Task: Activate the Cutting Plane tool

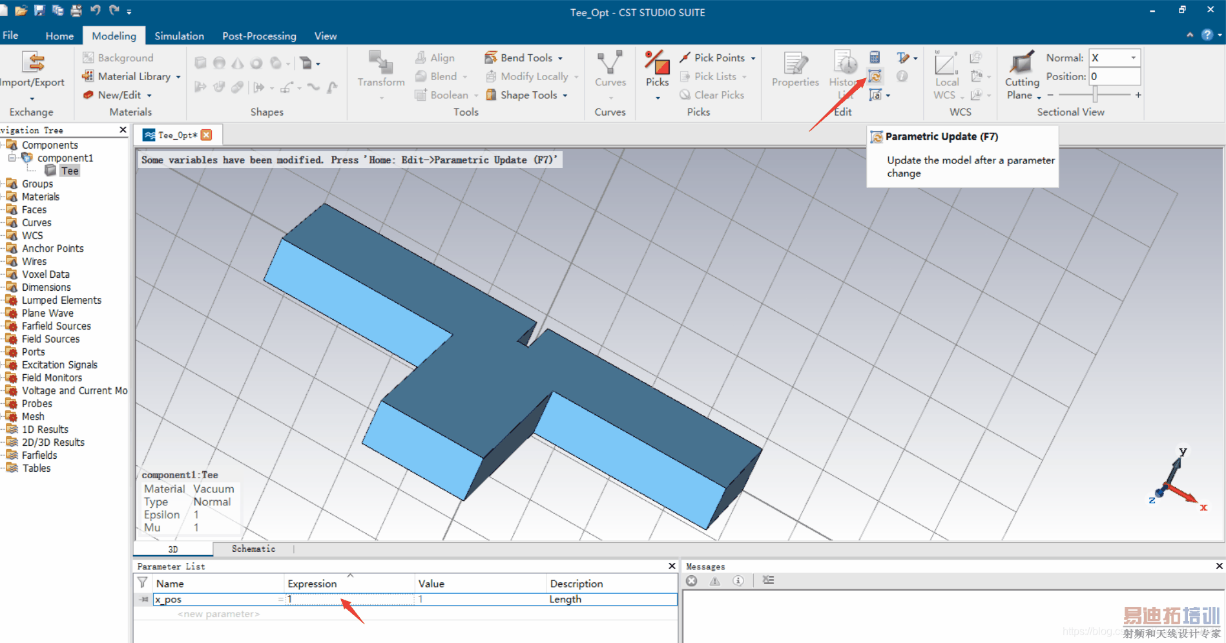Action: (1022, 75)
